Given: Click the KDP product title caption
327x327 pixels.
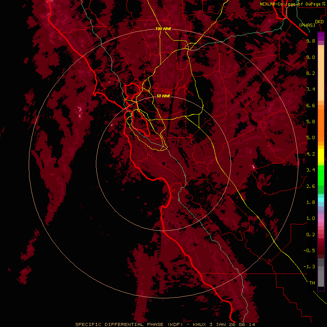Looking at the screenshot, I should (165, 324).
